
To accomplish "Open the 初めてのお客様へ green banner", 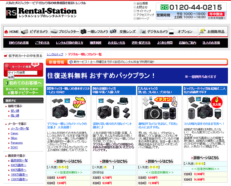I will [x=23, y=87].
